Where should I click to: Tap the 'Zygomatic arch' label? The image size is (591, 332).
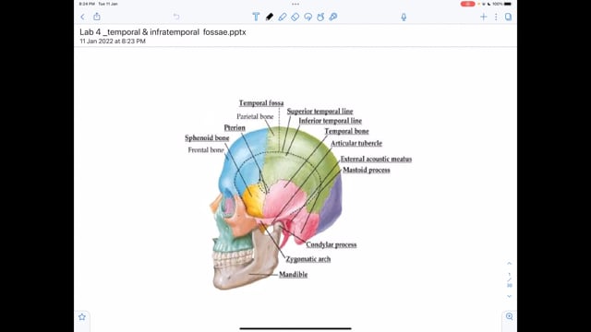tap(308, 259)
